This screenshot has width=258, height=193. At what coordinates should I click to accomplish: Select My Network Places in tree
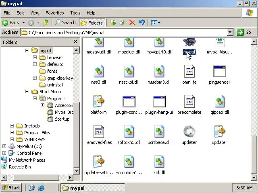click(x=27, y=160)
